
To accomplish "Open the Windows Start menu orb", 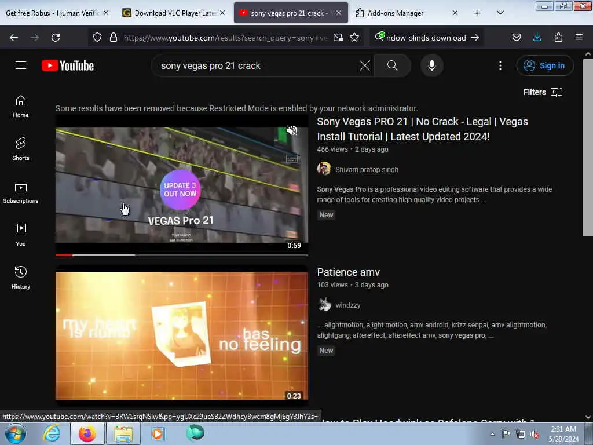I will [16, 433].
